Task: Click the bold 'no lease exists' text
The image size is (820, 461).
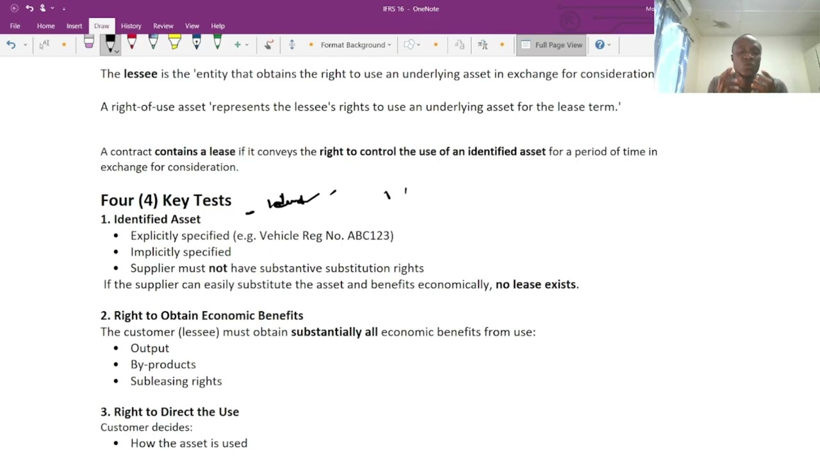Action: click(x=536, y=284)
